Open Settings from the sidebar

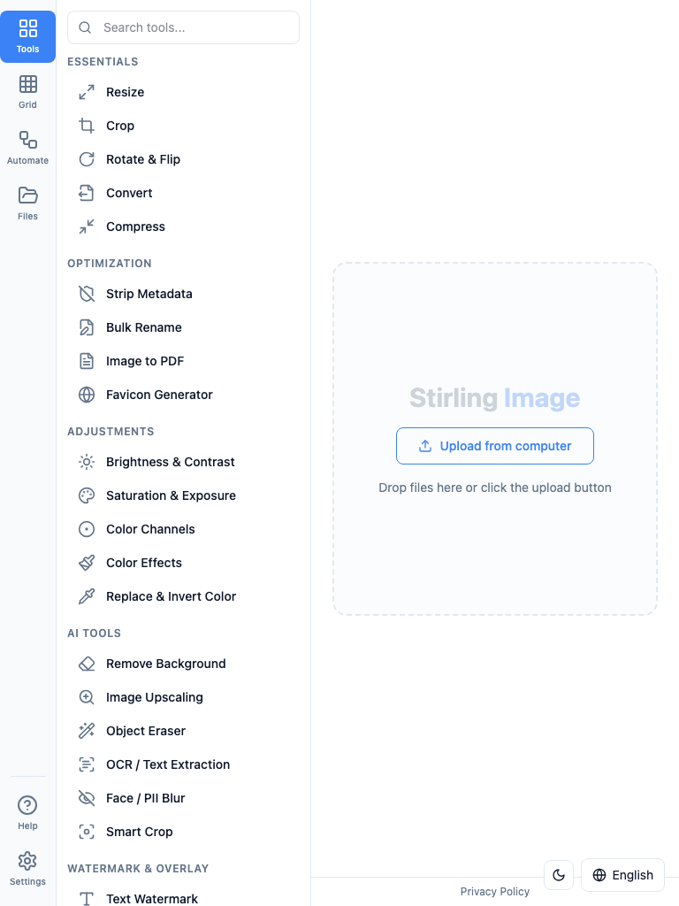pos(27,869)
